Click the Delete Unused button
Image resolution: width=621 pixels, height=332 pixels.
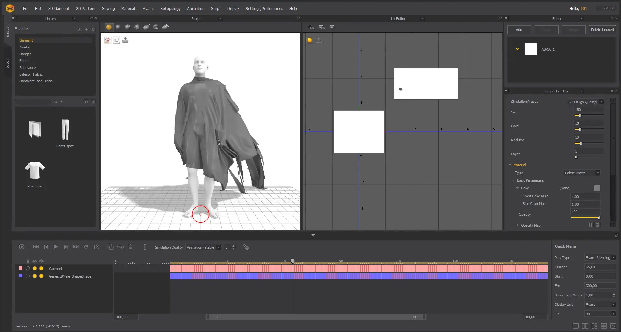602,30
